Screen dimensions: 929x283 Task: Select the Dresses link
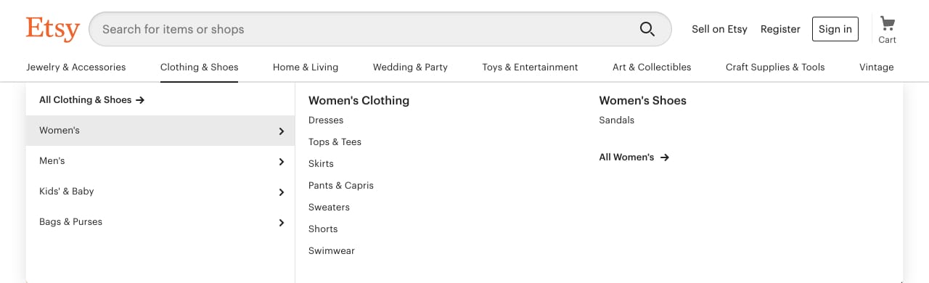point(326,120)
